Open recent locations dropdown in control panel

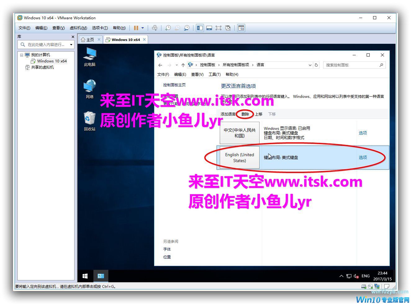(177, 65)
